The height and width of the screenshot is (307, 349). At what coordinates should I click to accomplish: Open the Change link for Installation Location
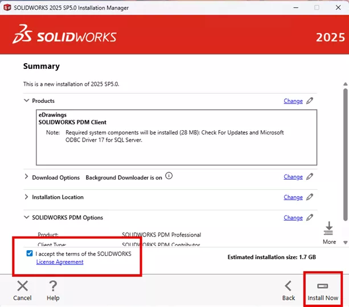tap(293, 197)
